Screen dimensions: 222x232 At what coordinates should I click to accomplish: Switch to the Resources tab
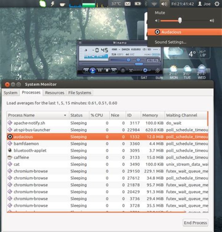tap(55, 93)
